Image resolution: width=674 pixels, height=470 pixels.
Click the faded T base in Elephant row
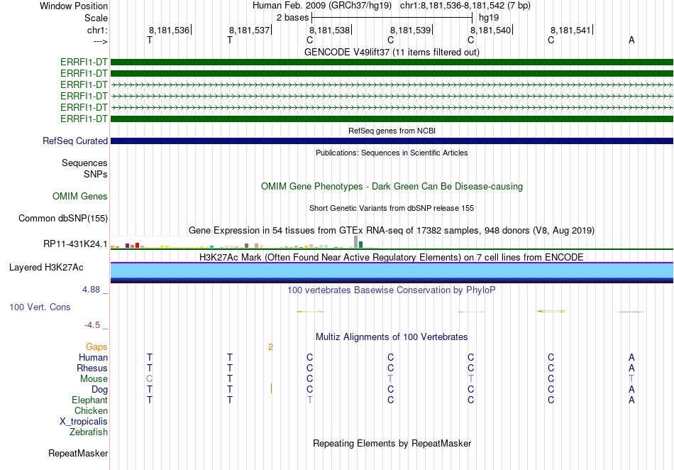pyautogui.click(x=310, y=400)
